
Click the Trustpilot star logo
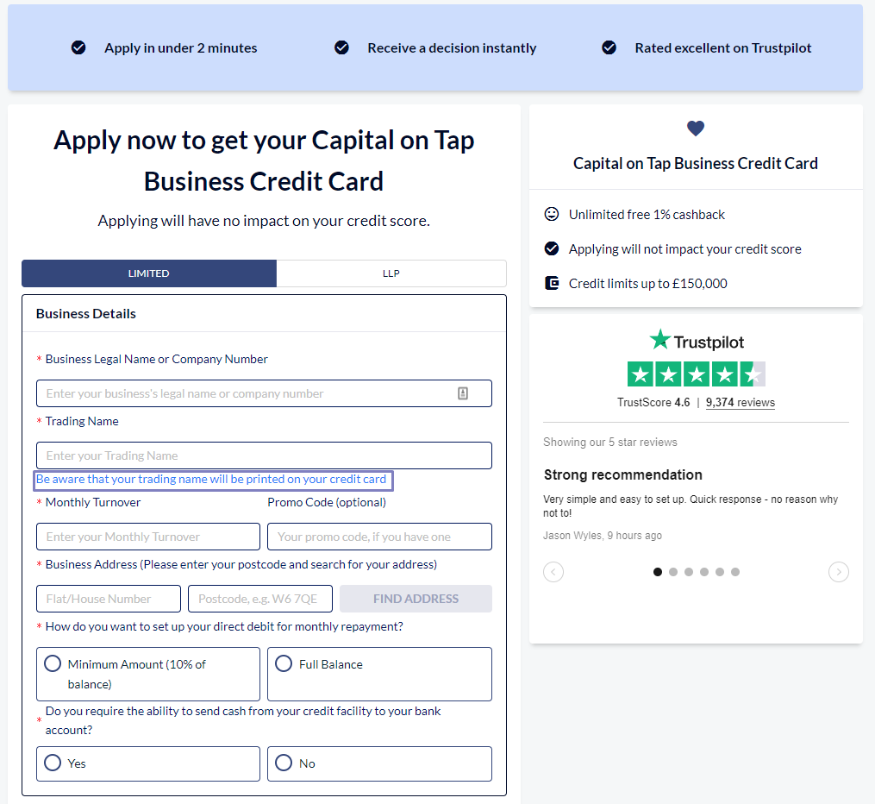tap(660, 340)
